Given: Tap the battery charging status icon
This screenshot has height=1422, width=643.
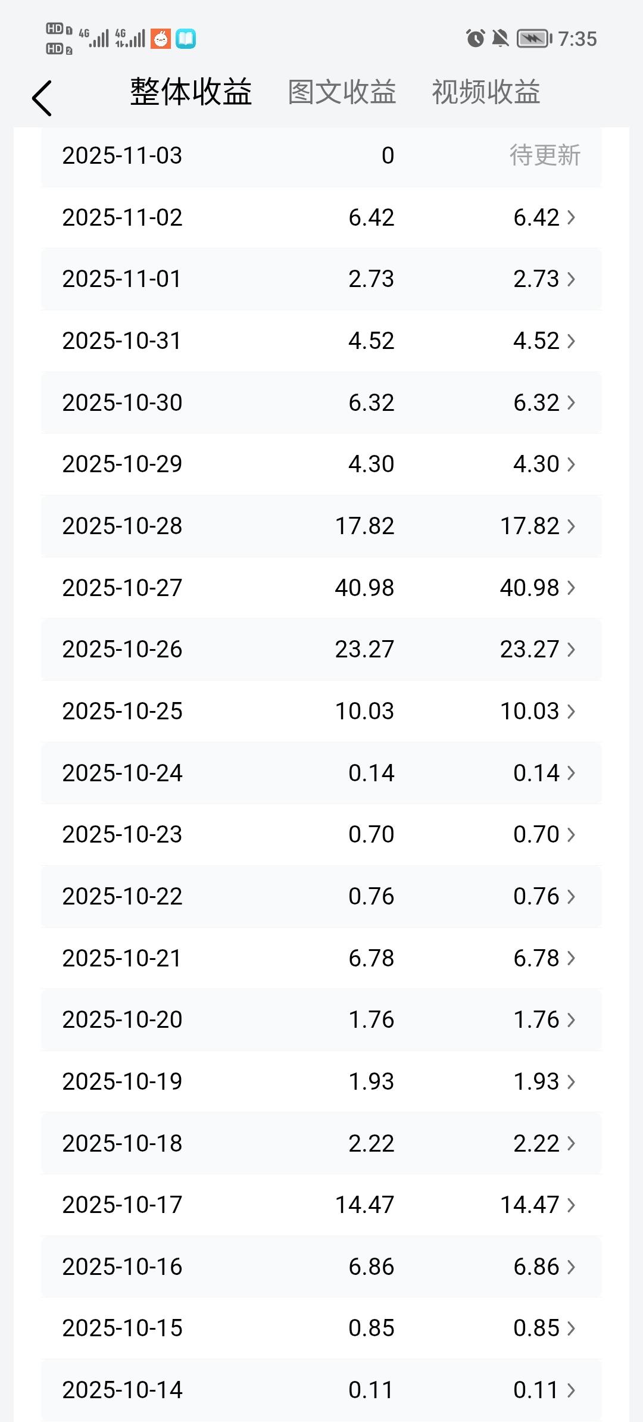Looking at the screenshot, I should [534, 39].
